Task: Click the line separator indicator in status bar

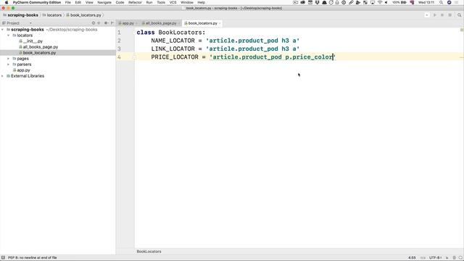Action: pos(423,258)
